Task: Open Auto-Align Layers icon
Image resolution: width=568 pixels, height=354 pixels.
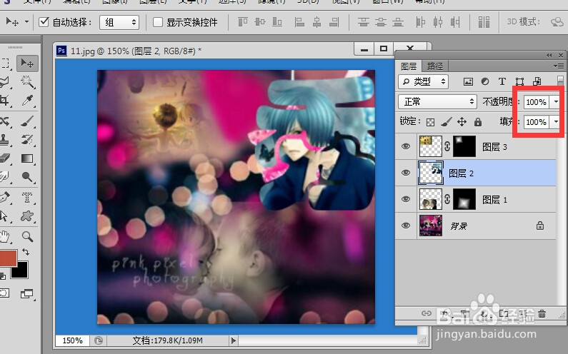Action: (484, 22)
